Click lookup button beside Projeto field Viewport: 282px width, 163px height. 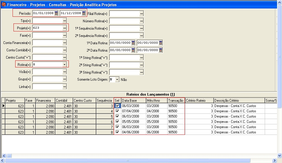point(65,28)
